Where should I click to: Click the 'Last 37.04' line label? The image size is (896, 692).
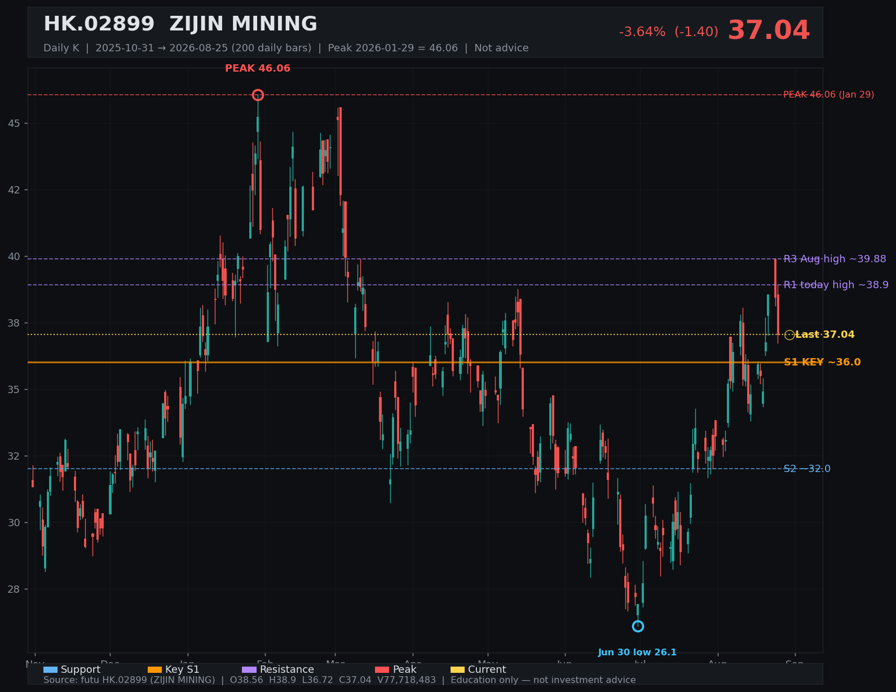coord(825,335)
